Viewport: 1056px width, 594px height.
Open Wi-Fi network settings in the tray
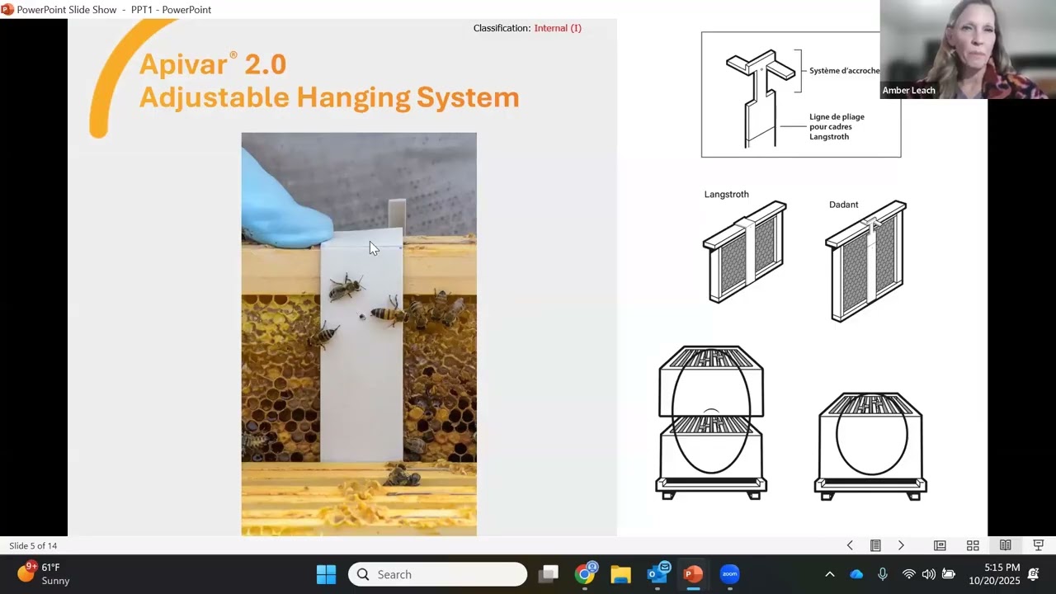908,574
